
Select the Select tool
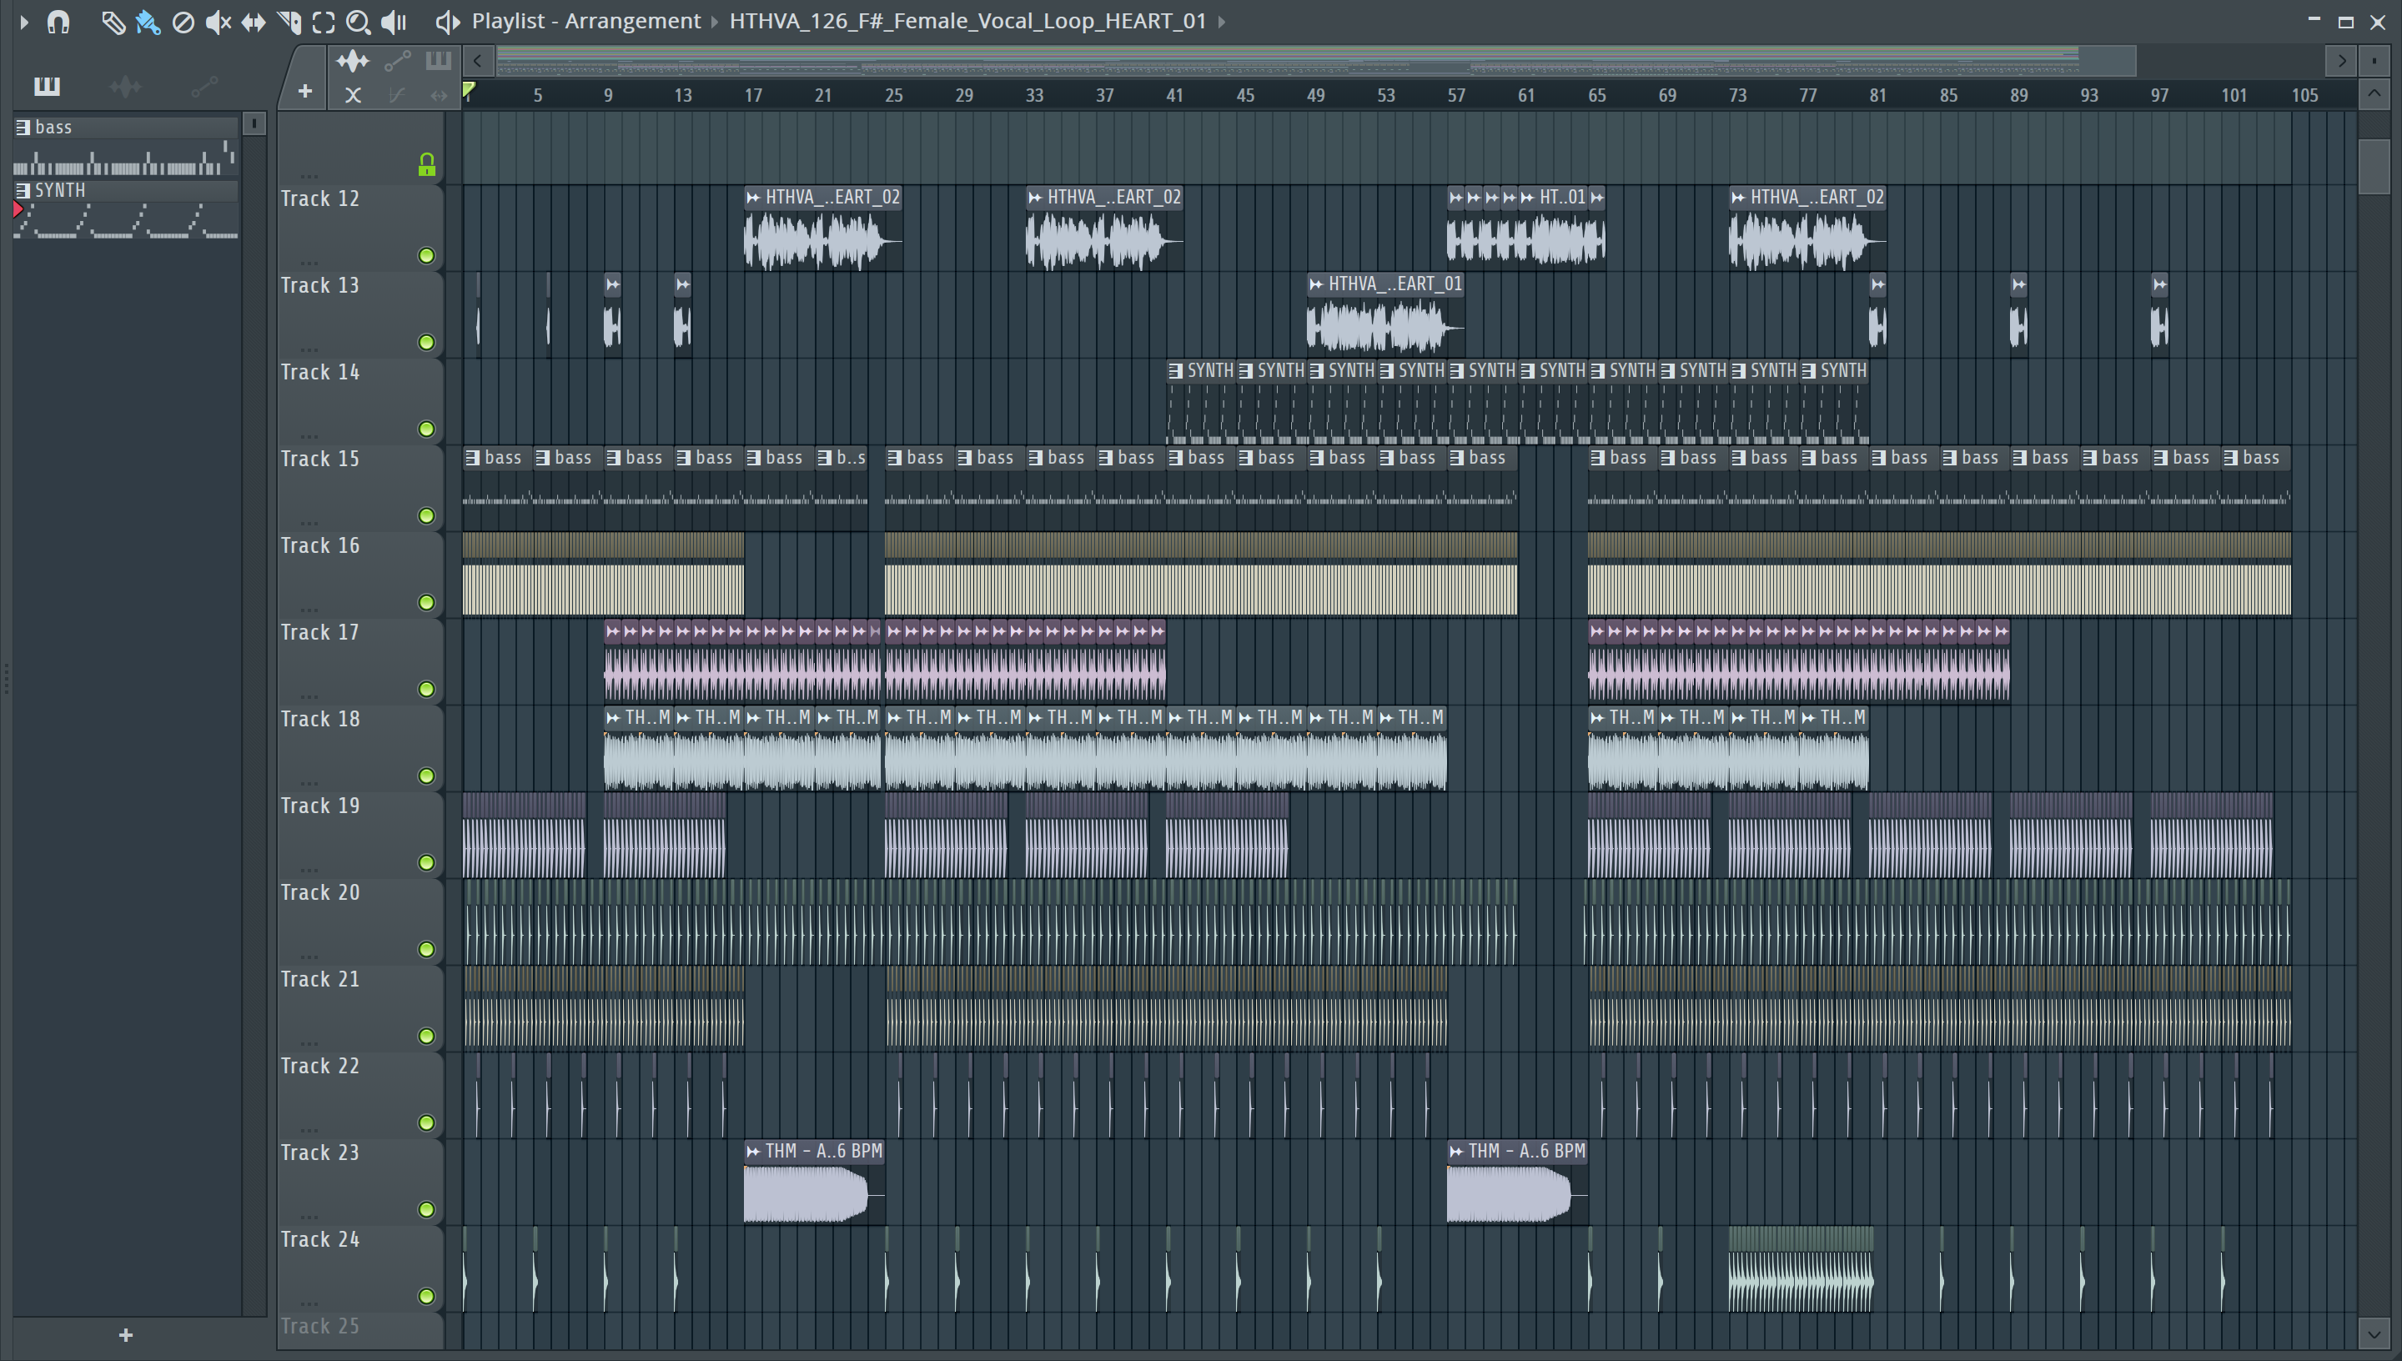pos(324,22)
